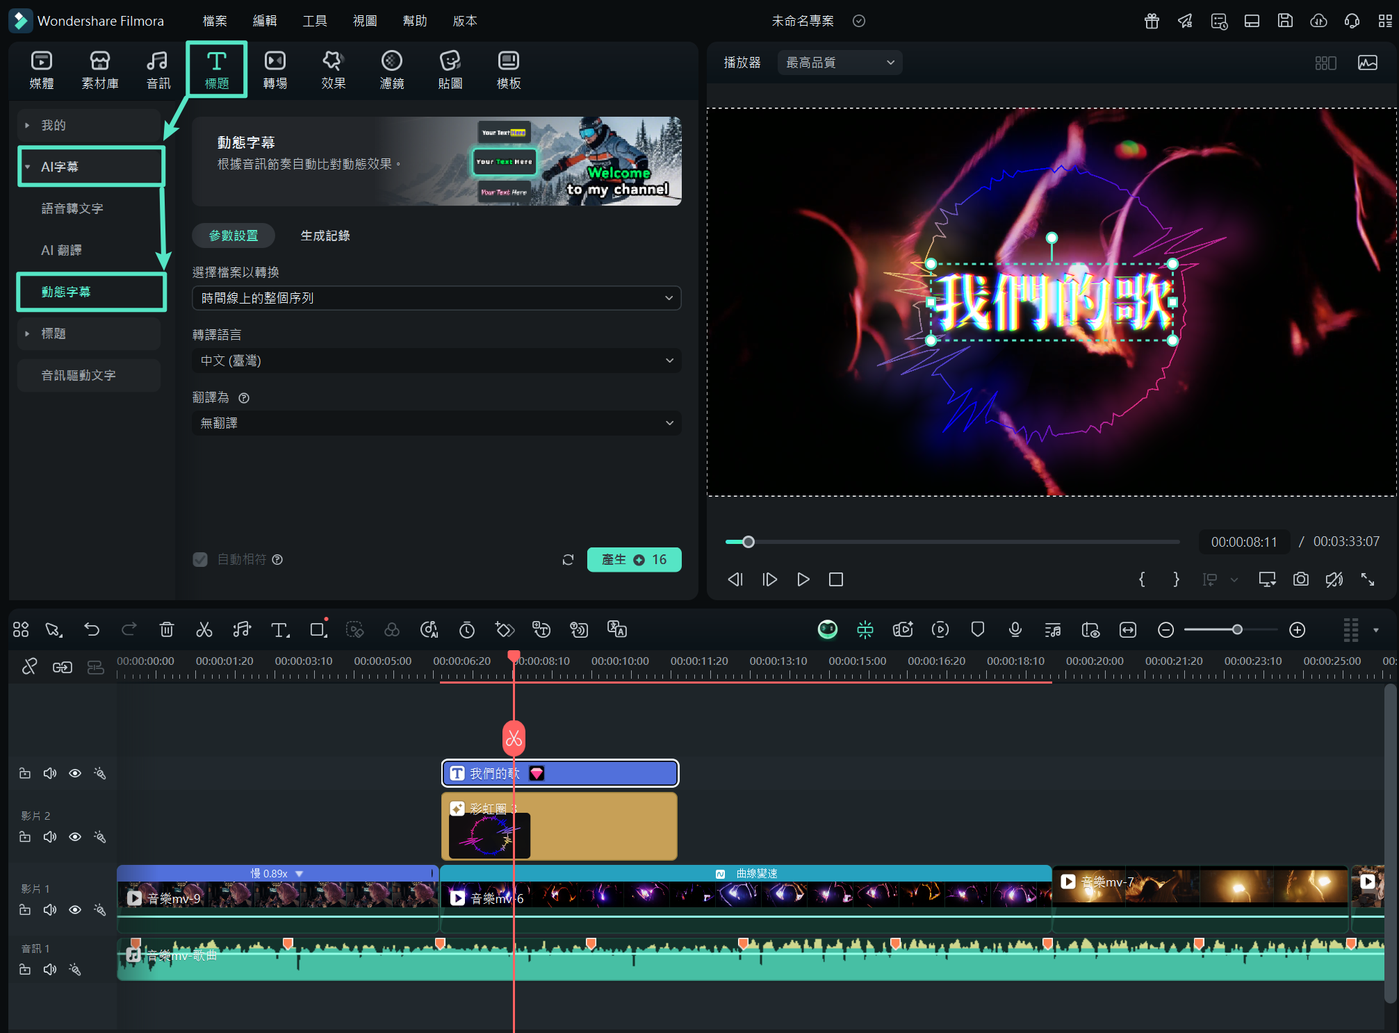Screen dimensions: 1399x1033
Task: Open the 模板 templates panel
Action: [x=509, y=70]
